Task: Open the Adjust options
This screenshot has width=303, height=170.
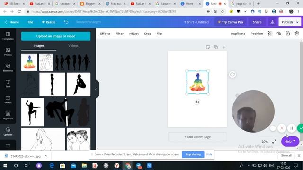Action: 134,34
